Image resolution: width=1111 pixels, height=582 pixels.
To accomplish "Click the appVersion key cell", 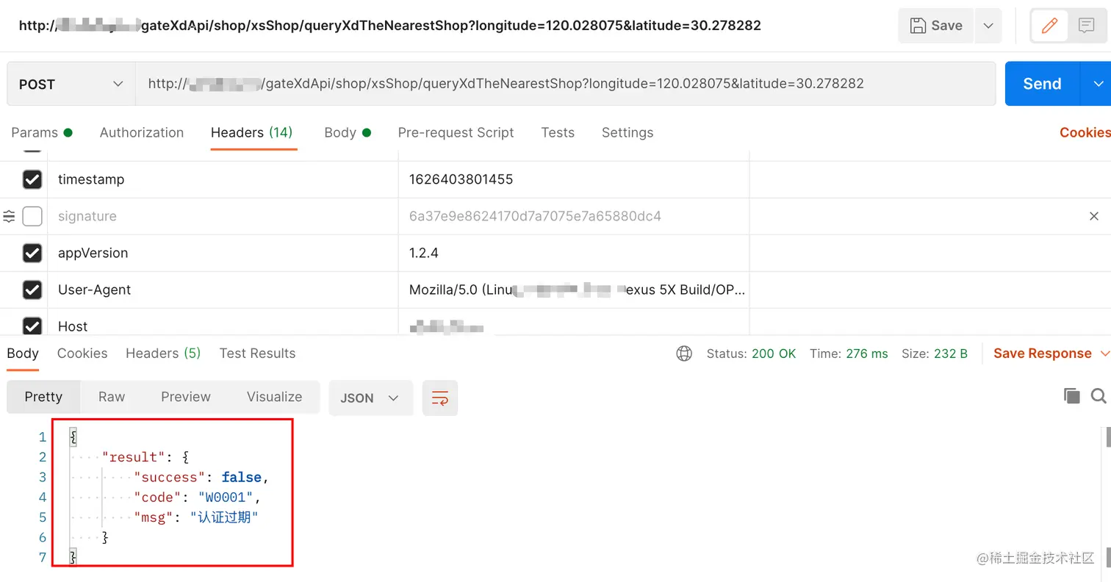I will pos(223,253).
